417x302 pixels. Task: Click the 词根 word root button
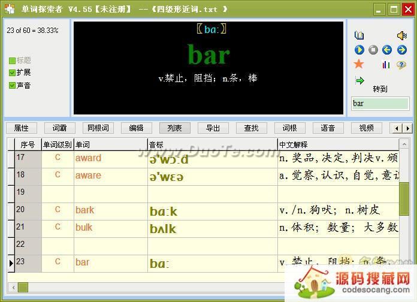pos(289,128)
